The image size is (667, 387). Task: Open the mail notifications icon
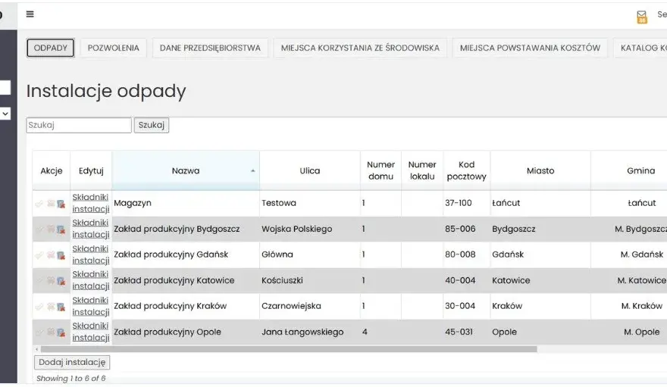641,17
